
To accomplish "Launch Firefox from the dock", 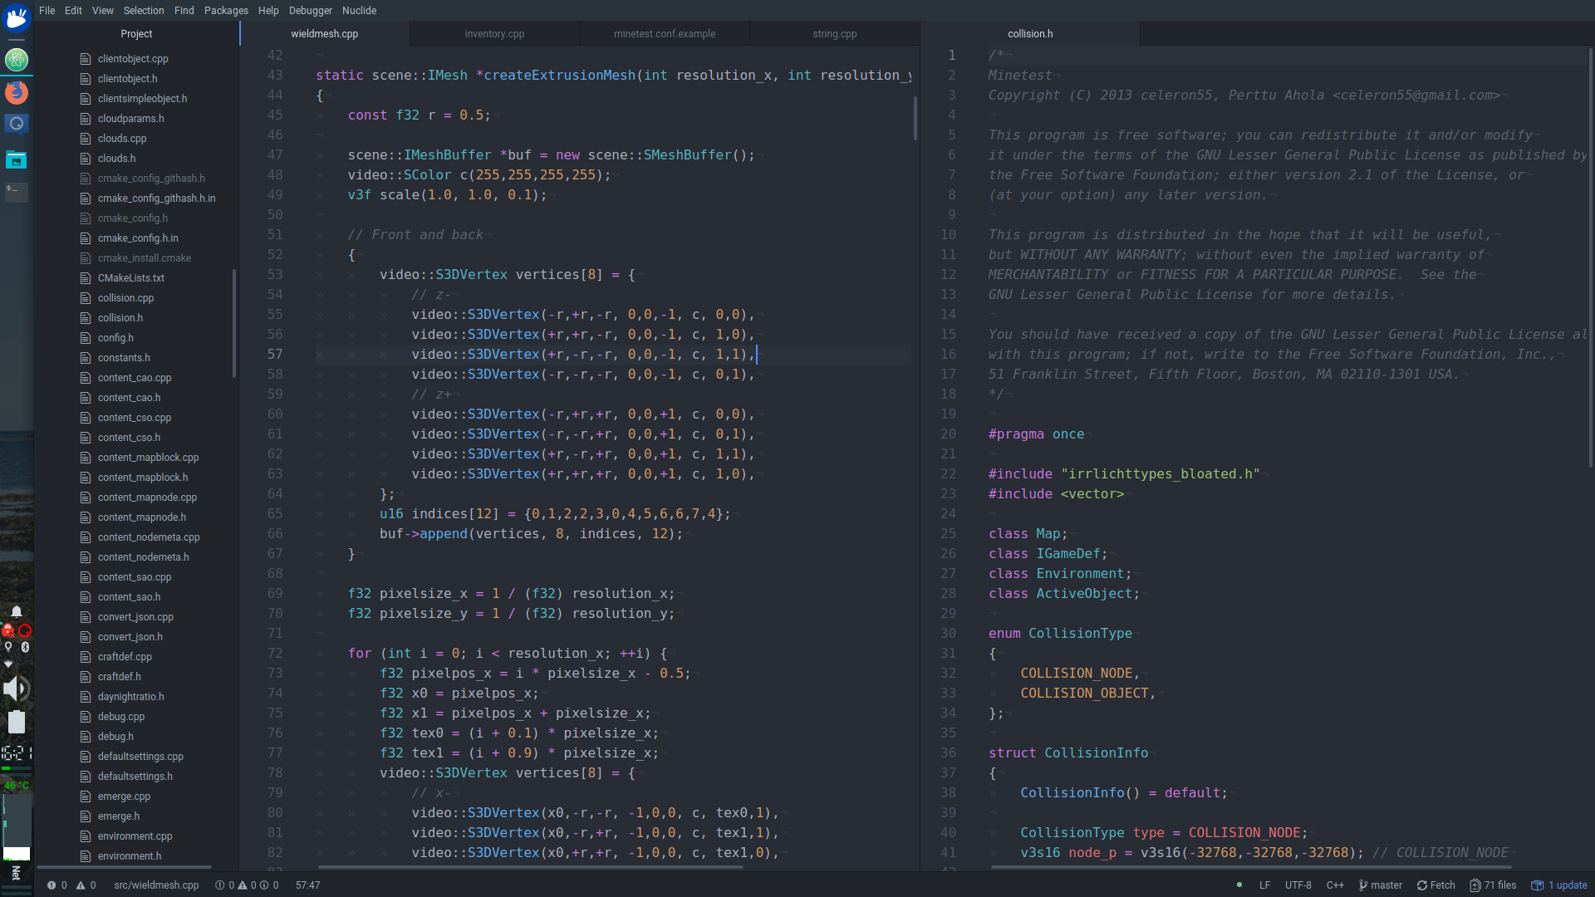I will point(17,92).
